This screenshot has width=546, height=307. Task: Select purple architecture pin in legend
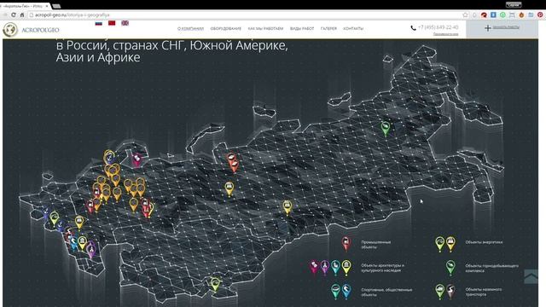(x=324, y=267)
